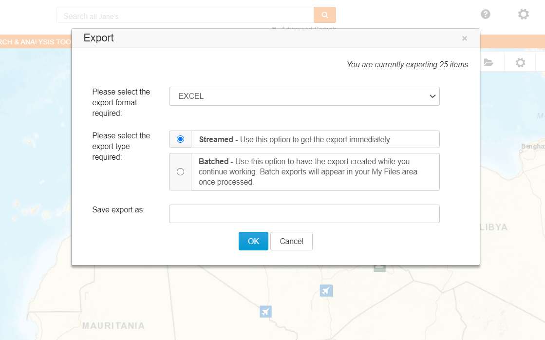This screenshot has height=340, width=545.
Task: Confirm the export with the OK button
Action: (253, 241)
